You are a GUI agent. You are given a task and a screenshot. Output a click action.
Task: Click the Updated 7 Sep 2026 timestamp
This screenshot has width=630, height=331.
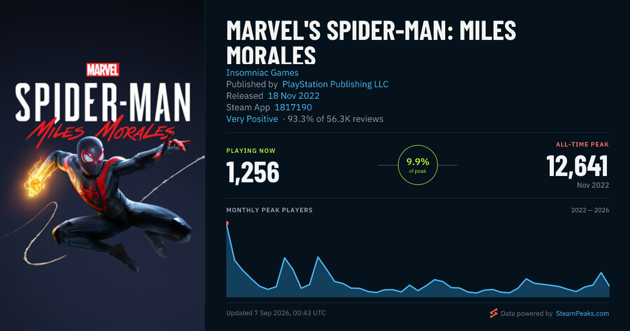(276, 313)
